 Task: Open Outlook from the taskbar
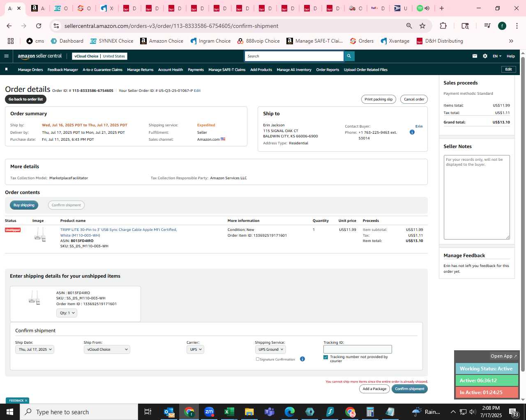[x=169, y=412]
